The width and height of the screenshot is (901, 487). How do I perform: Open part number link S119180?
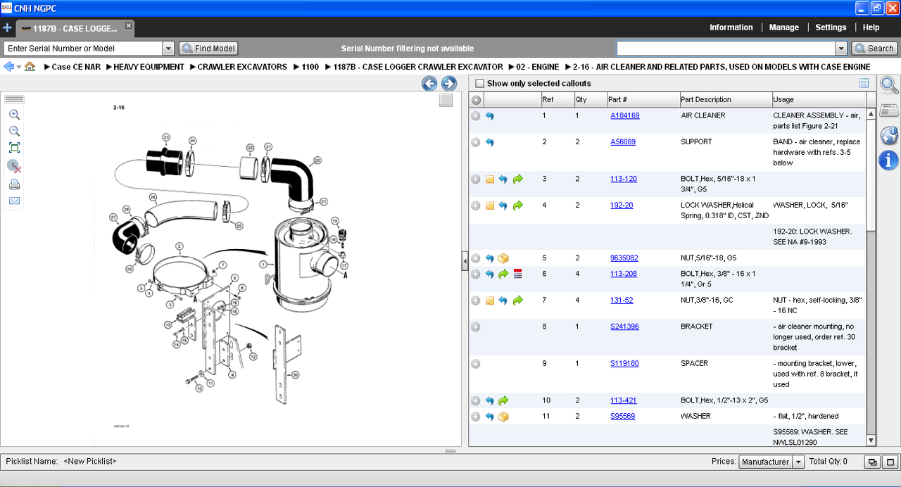(624, 364)
